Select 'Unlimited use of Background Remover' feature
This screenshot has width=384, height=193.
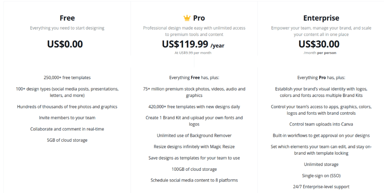click(194, 136)
